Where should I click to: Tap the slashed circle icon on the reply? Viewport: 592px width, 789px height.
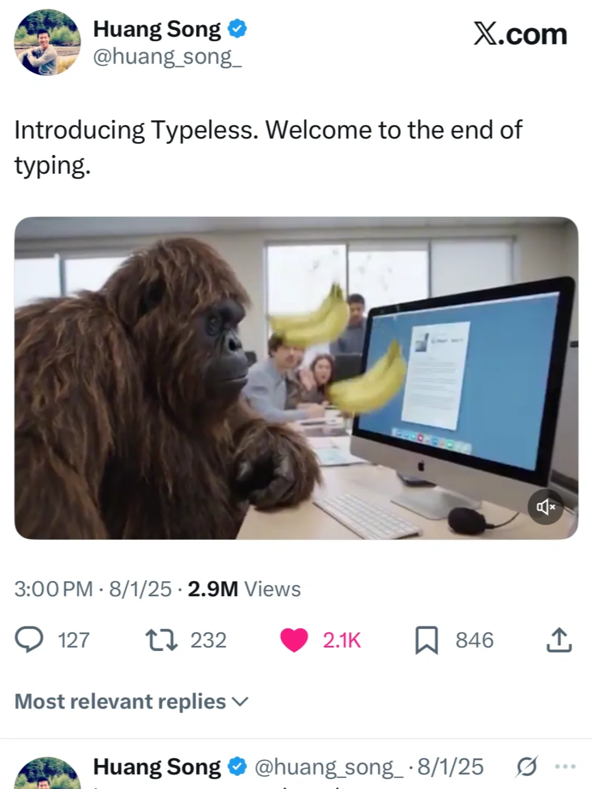click(527, 767)
